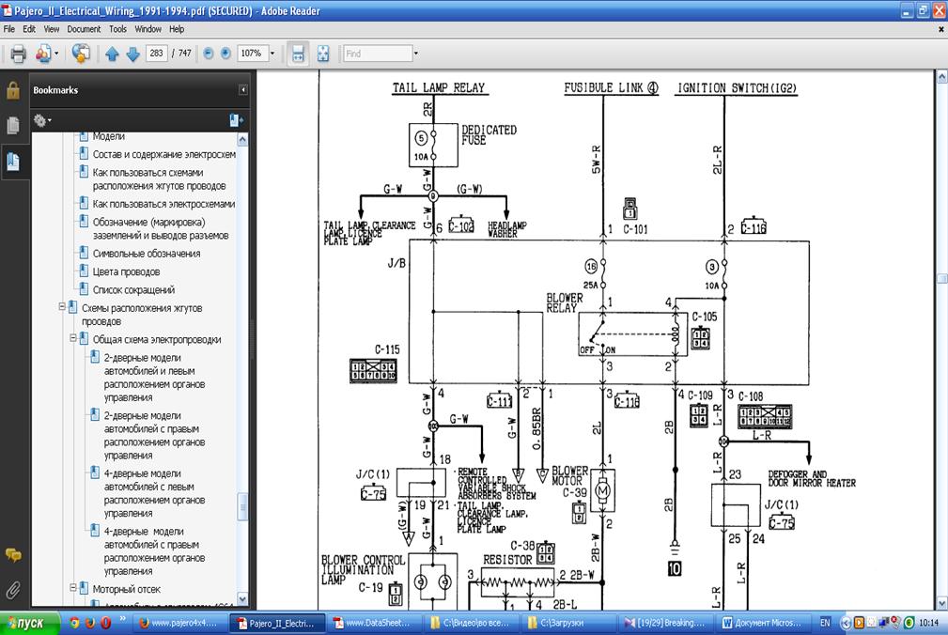This screenshot has height=635, width=948.
Task: Click the Print icon in toolbar
Action: pos(18,54)
